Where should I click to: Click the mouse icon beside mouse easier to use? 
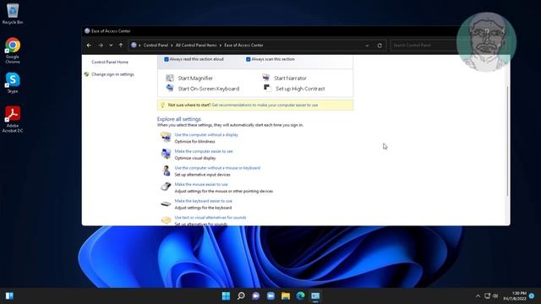click(166, 187)
